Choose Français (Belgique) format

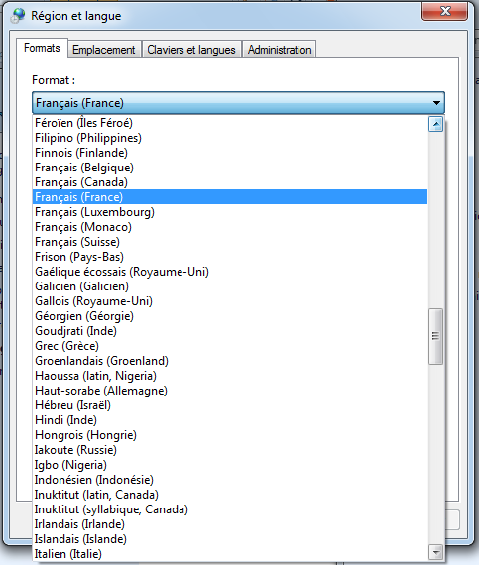click(230, 168)
